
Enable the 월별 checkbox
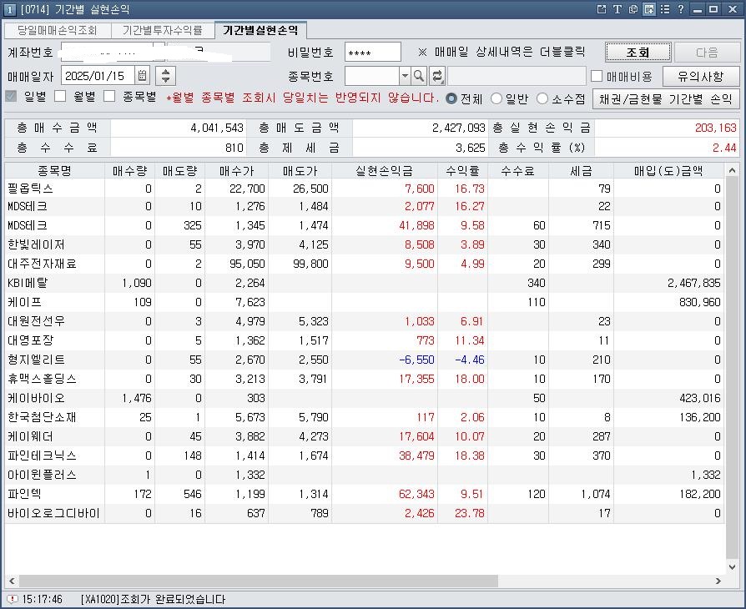point(60,97)
